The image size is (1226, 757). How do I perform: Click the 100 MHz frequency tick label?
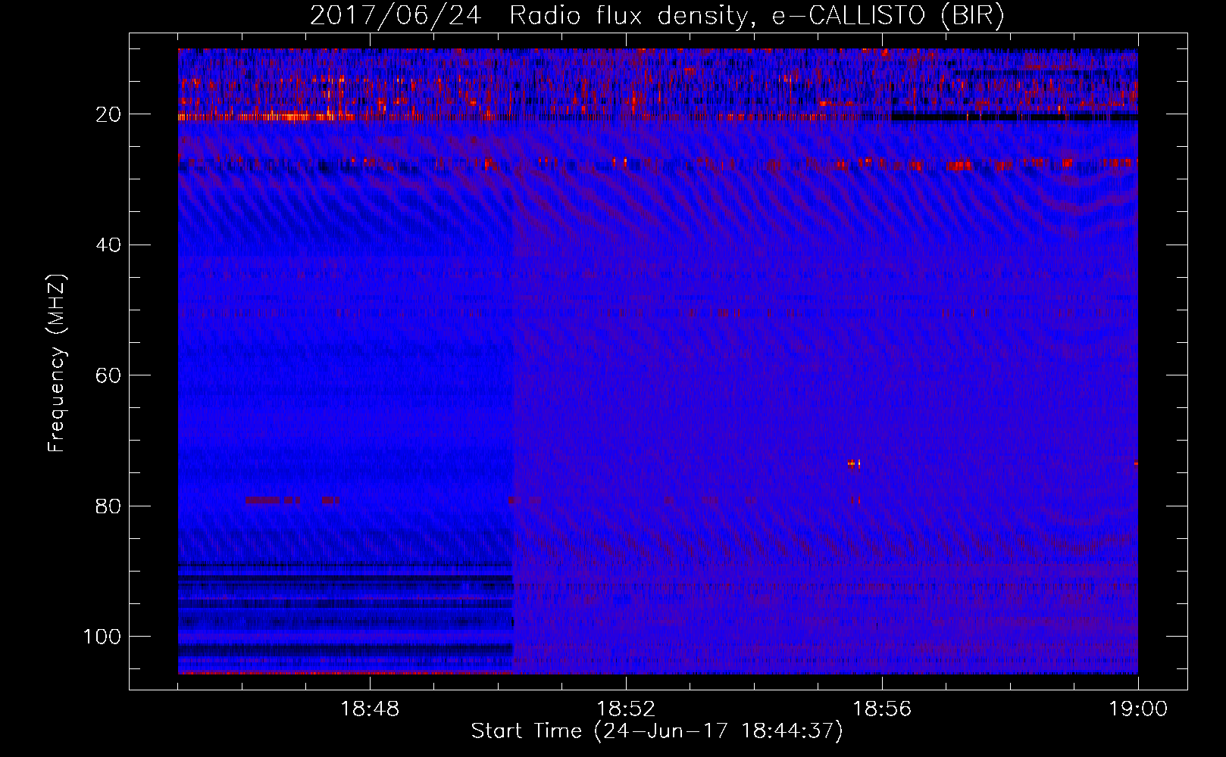pyautogui.click(x=102, y=636)
